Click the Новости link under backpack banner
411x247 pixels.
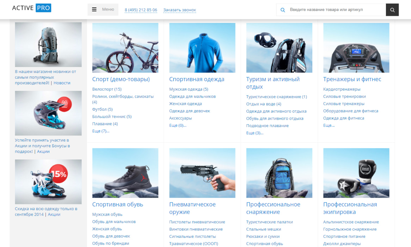pos(62,83)
